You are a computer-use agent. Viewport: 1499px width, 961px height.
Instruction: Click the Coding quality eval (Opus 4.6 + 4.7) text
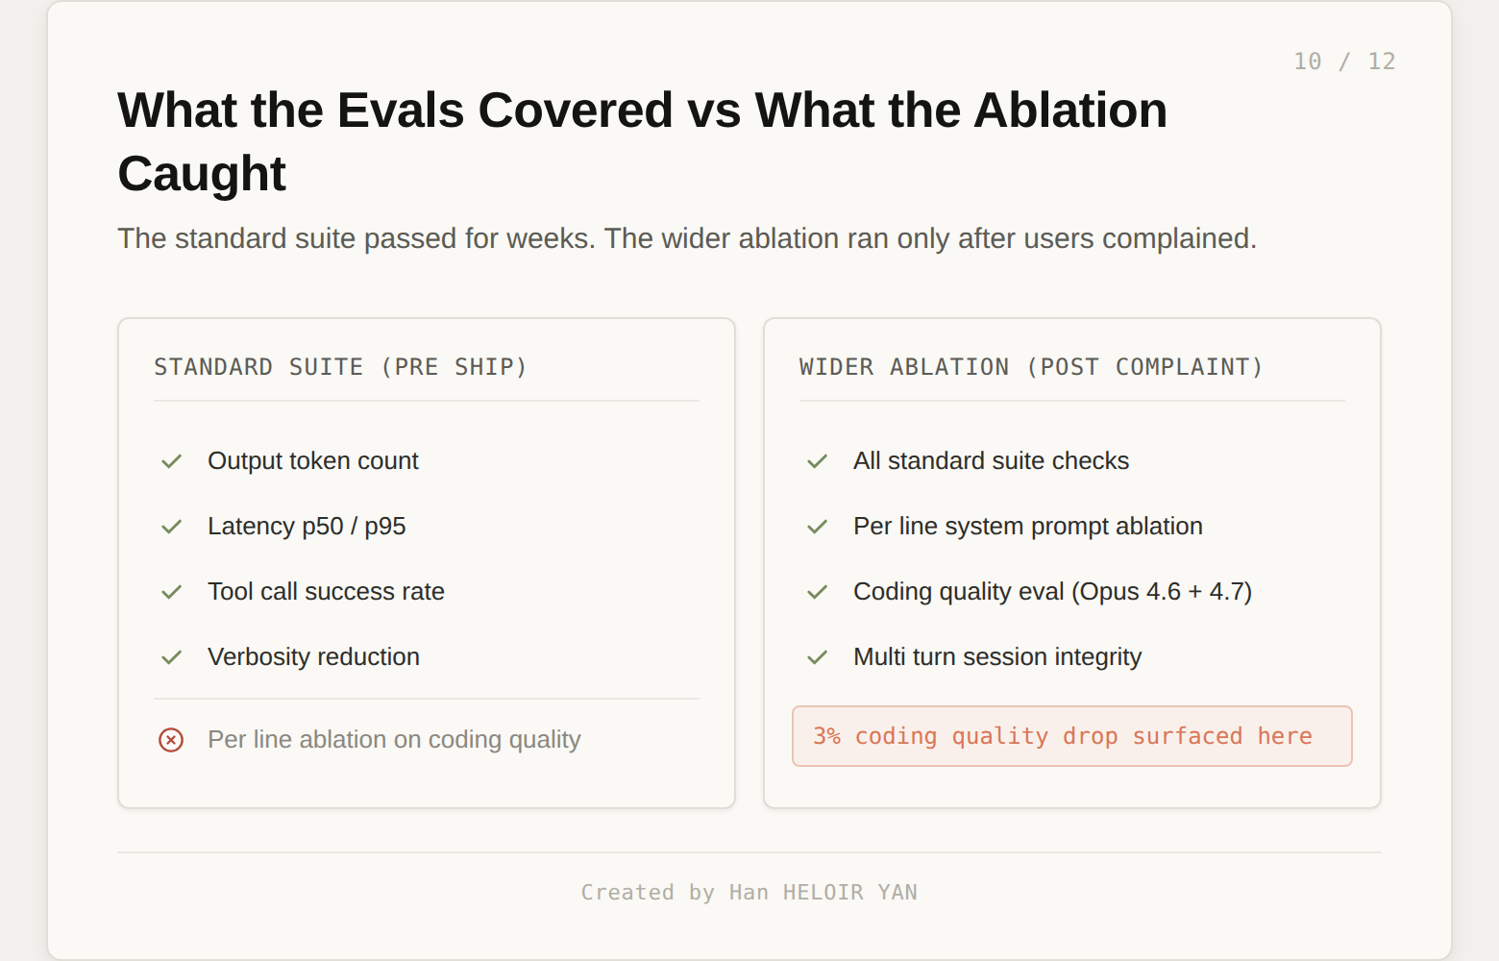tap(1052, 592)
